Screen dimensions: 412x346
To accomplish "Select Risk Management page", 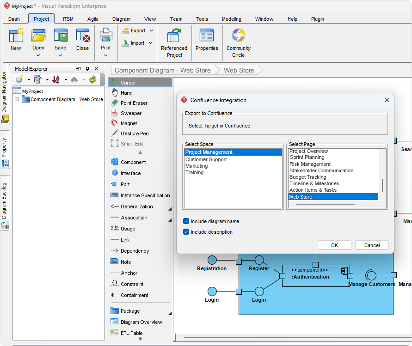I will click(310, 164).
